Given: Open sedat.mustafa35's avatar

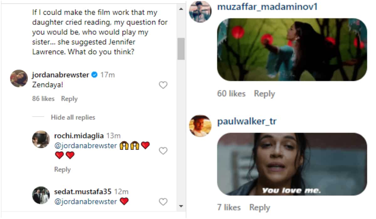Looking at the screenshot, I should [x=41, y=195].
